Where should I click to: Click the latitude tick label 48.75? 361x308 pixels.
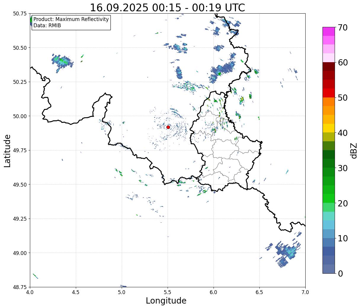20,287
